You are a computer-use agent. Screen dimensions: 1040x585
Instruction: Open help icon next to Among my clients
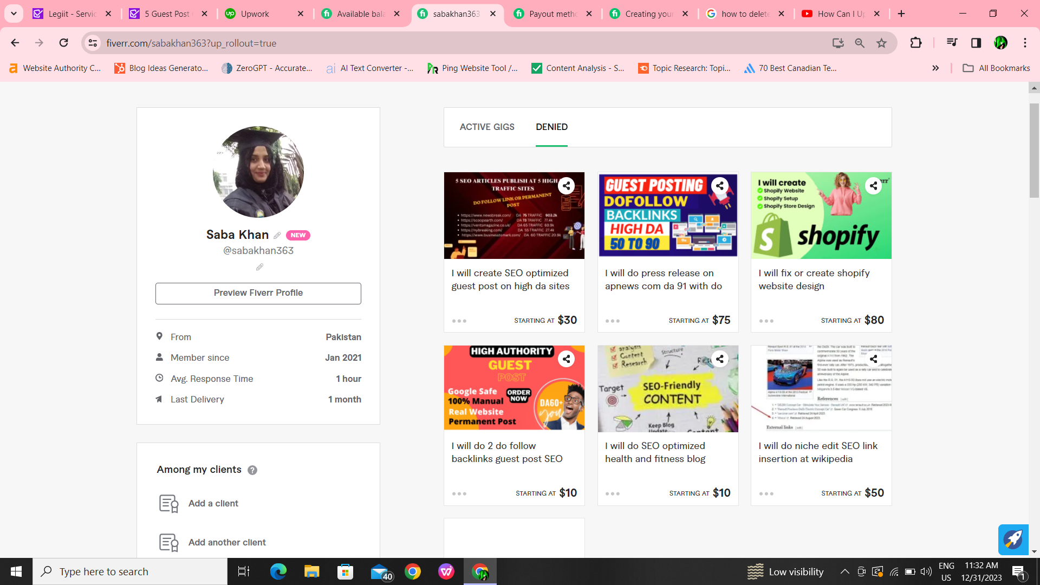point(252,470)
